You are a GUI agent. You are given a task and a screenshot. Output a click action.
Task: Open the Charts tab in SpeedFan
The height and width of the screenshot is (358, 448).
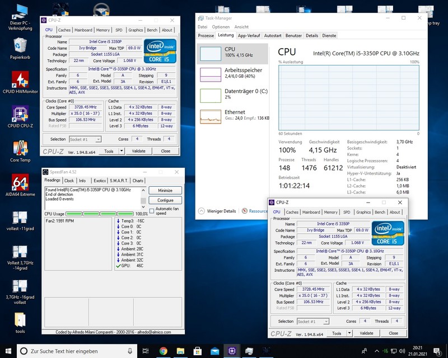point(138,181)
